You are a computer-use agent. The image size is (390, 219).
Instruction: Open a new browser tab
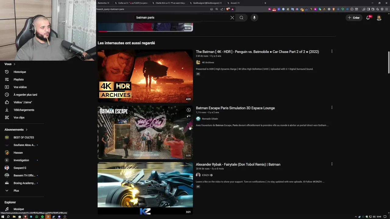click(x=265, y=3)
